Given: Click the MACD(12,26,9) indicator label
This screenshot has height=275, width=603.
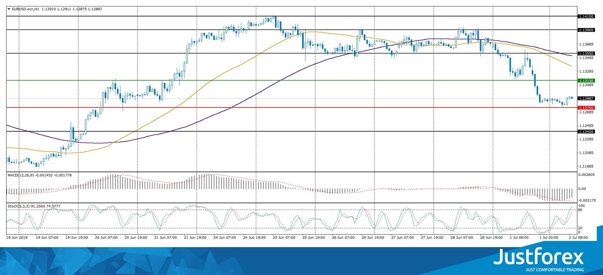Looking at the screenshot, I should pyautogui.click(x=21, y=175).
